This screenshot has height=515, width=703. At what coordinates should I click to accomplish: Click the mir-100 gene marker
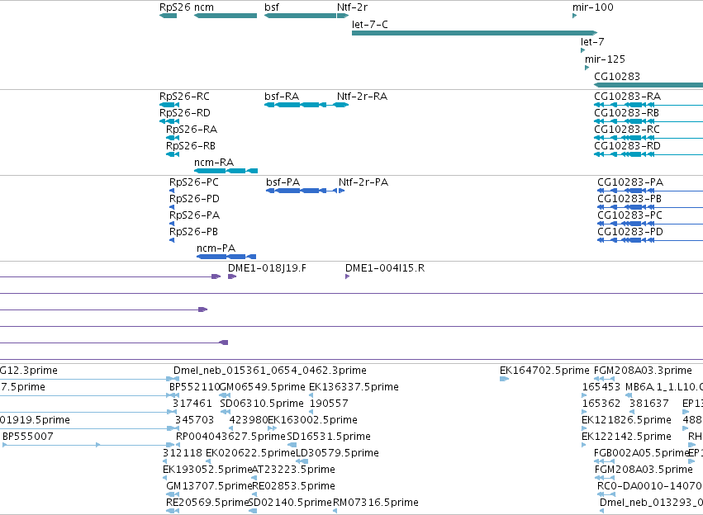[x=574, y=16]
